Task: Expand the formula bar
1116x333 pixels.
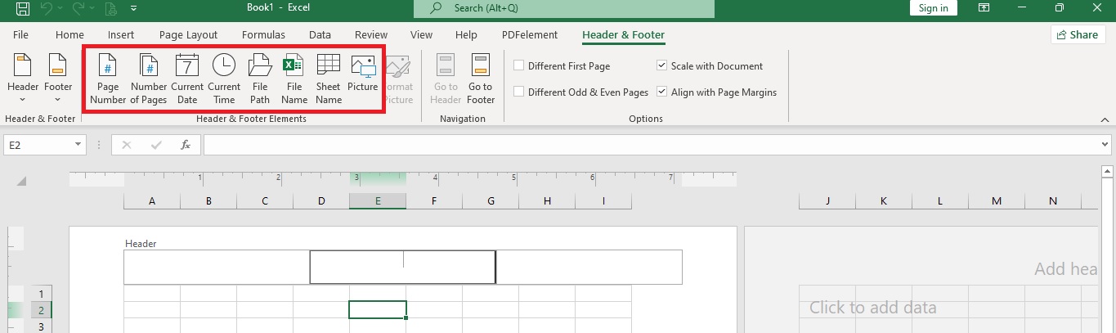Action: pyautogui.click(x=1106, y=145)
